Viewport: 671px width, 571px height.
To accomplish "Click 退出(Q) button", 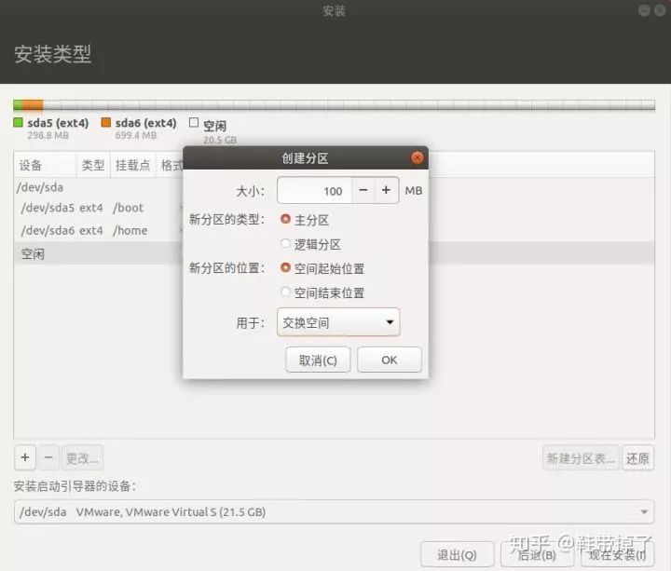I will [457, 555].
